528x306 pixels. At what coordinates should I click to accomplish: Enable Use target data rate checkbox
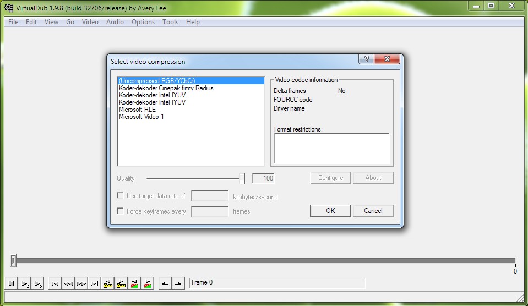tap(120, 195)
